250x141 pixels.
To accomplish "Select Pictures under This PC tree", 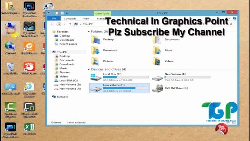I will [62, 72].
